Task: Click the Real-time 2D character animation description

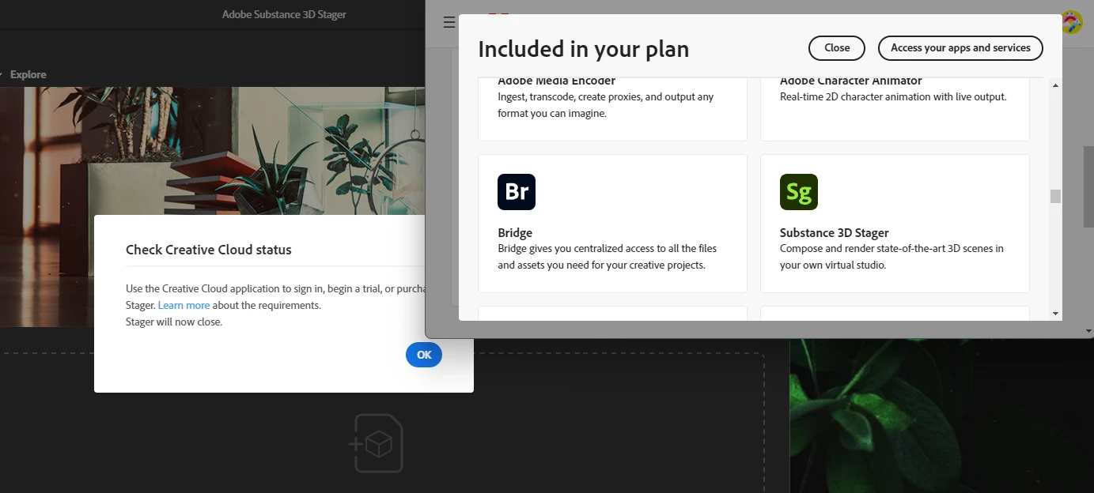Action: click(893, 97)
